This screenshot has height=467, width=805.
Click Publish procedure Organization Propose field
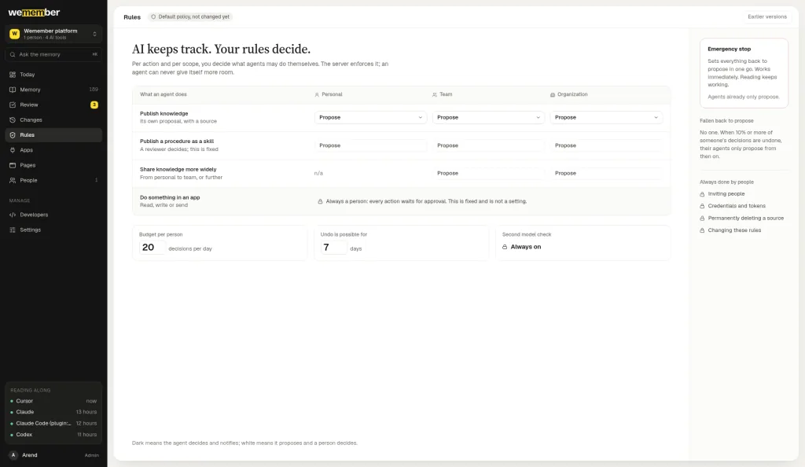(606, 145)
